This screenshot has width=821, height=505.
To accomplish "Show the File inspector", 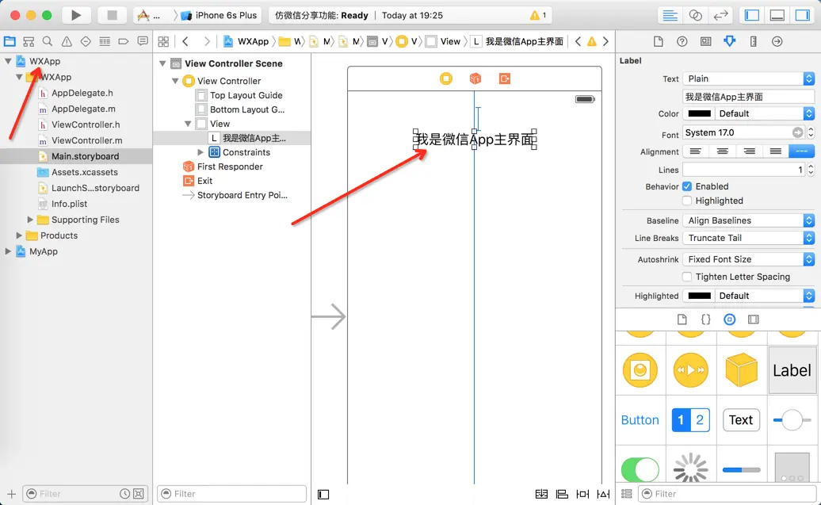I will point(659,41).
